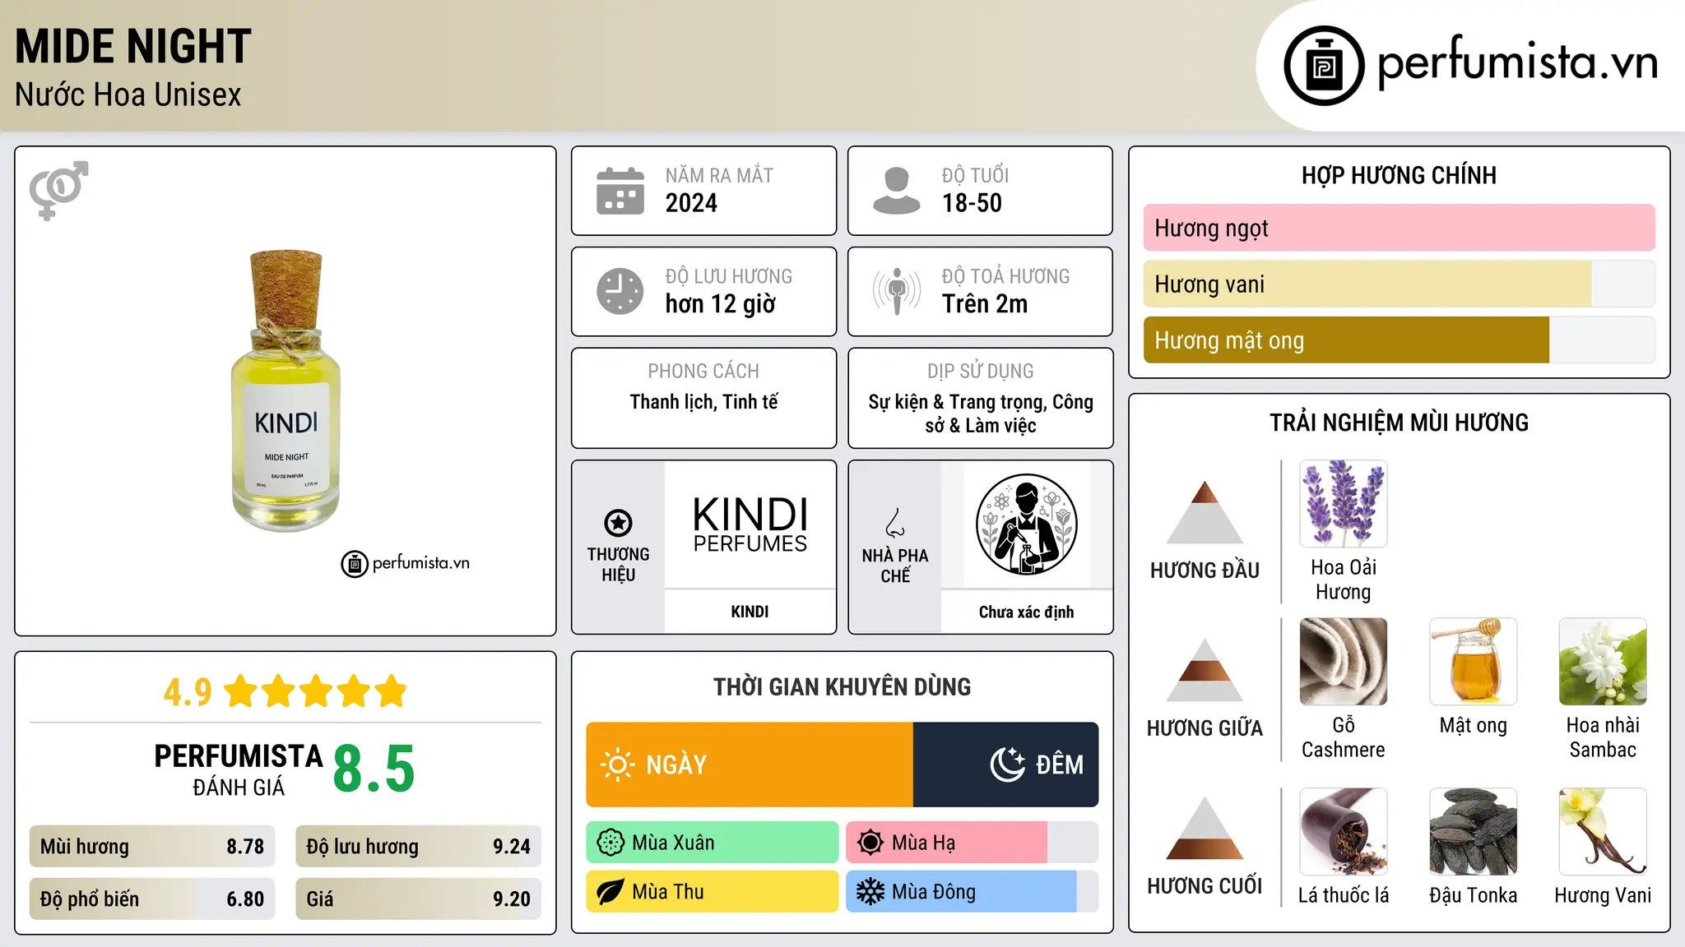Click the unisex gender symbol icon
The width and height of the screenshot is (1685, 947).
58,190
